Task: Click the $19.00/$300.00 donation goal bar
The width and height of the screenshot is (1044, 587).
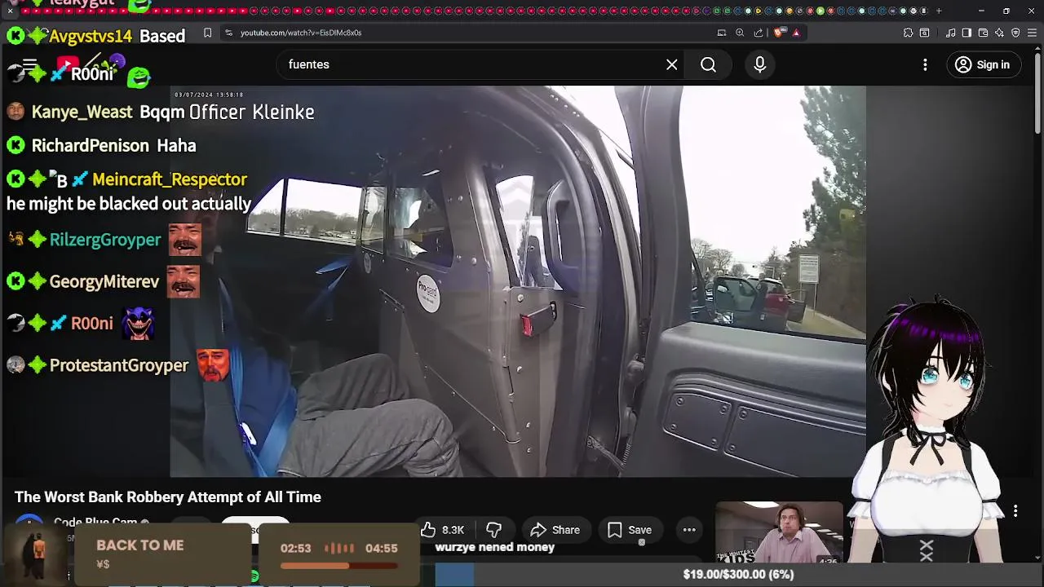Action: click(738, 574)
